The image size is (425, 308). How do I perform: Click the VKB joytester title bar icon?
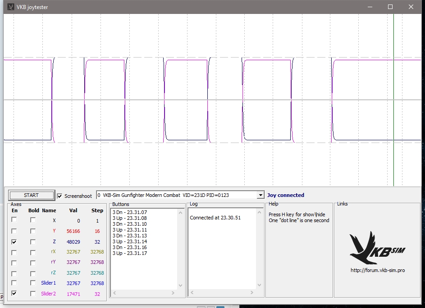[11, 7]
